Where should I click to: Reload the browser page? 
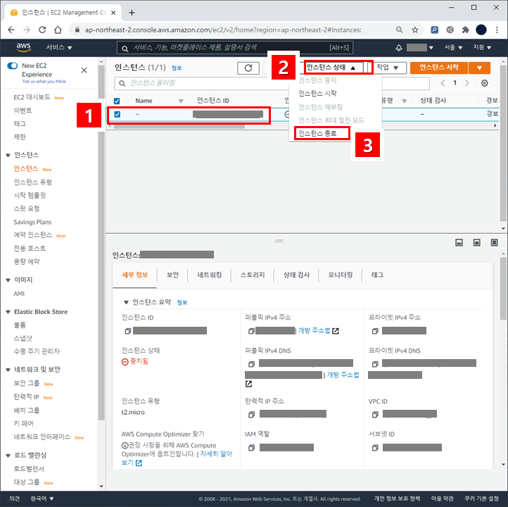(42, 30)
